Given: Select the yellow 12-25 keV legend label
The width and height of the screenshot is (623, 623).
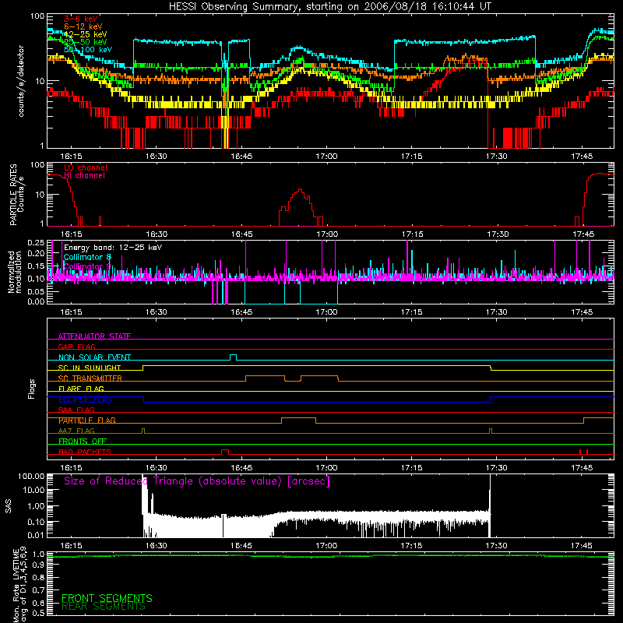Looking at the screenshot, I should click(x=85, y=34).
